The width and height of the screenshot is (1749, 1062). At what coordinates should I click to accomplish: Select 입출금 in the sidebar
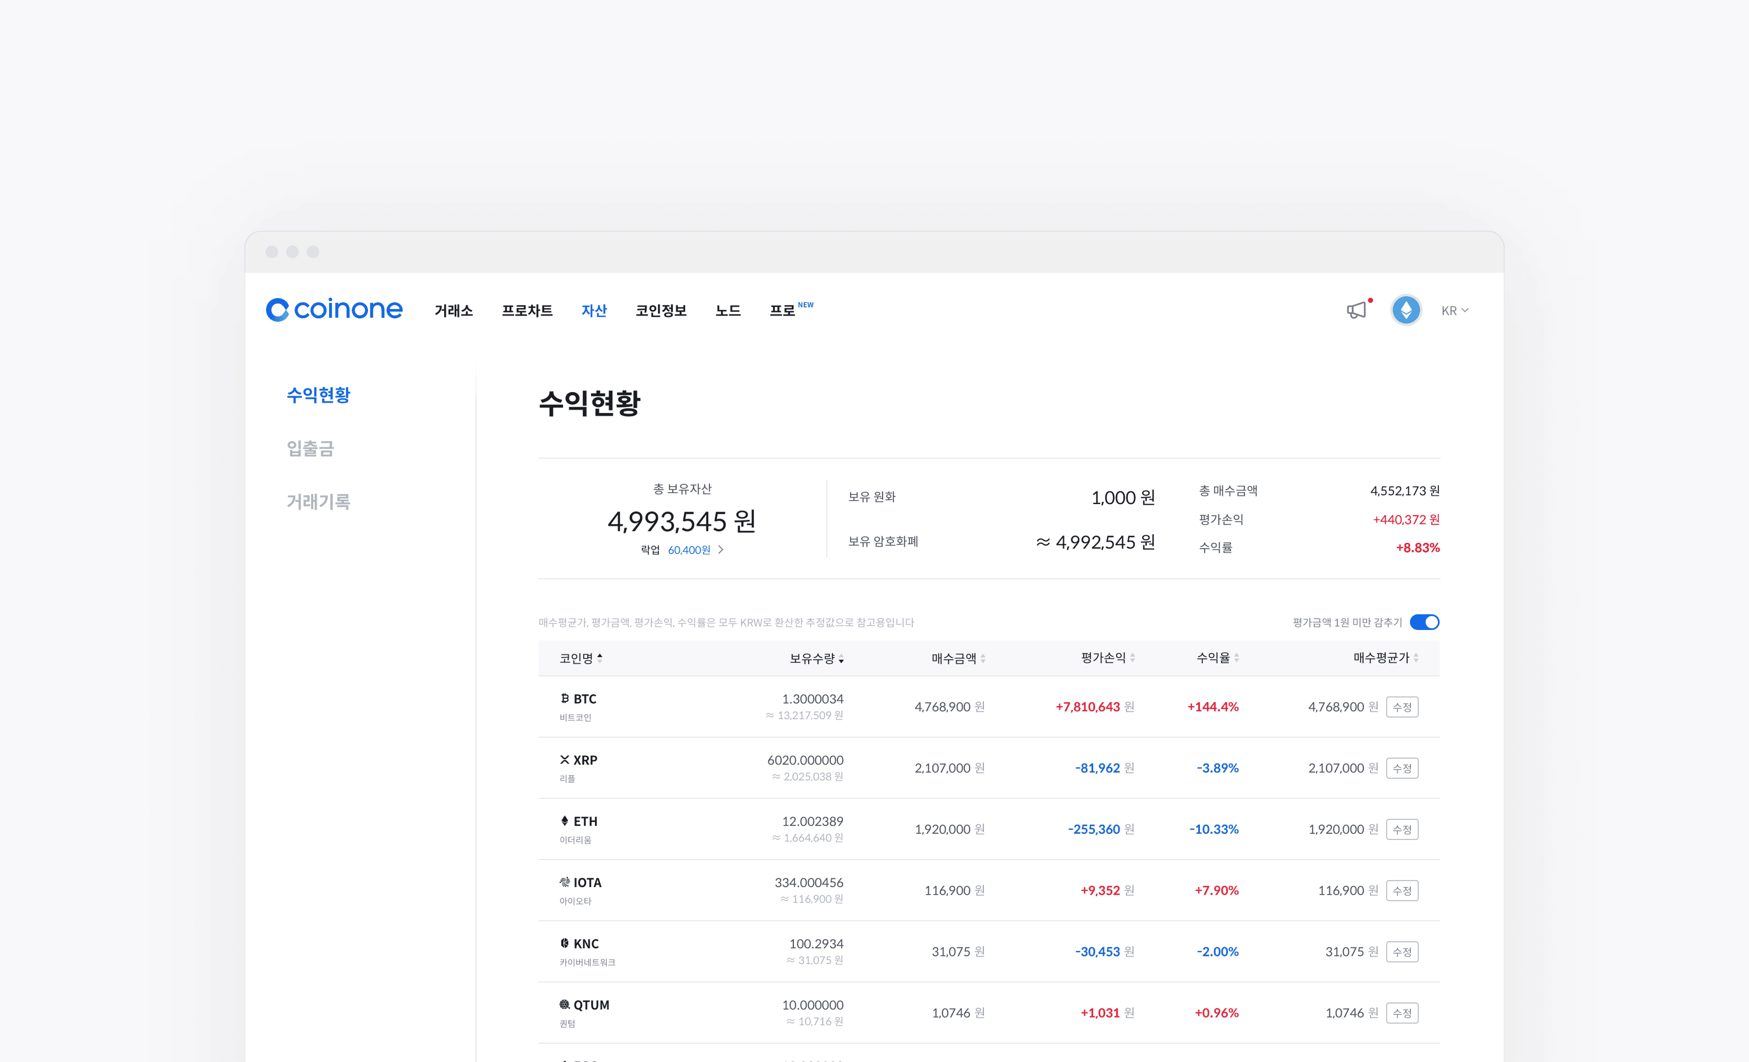click(x=310, y=448)
